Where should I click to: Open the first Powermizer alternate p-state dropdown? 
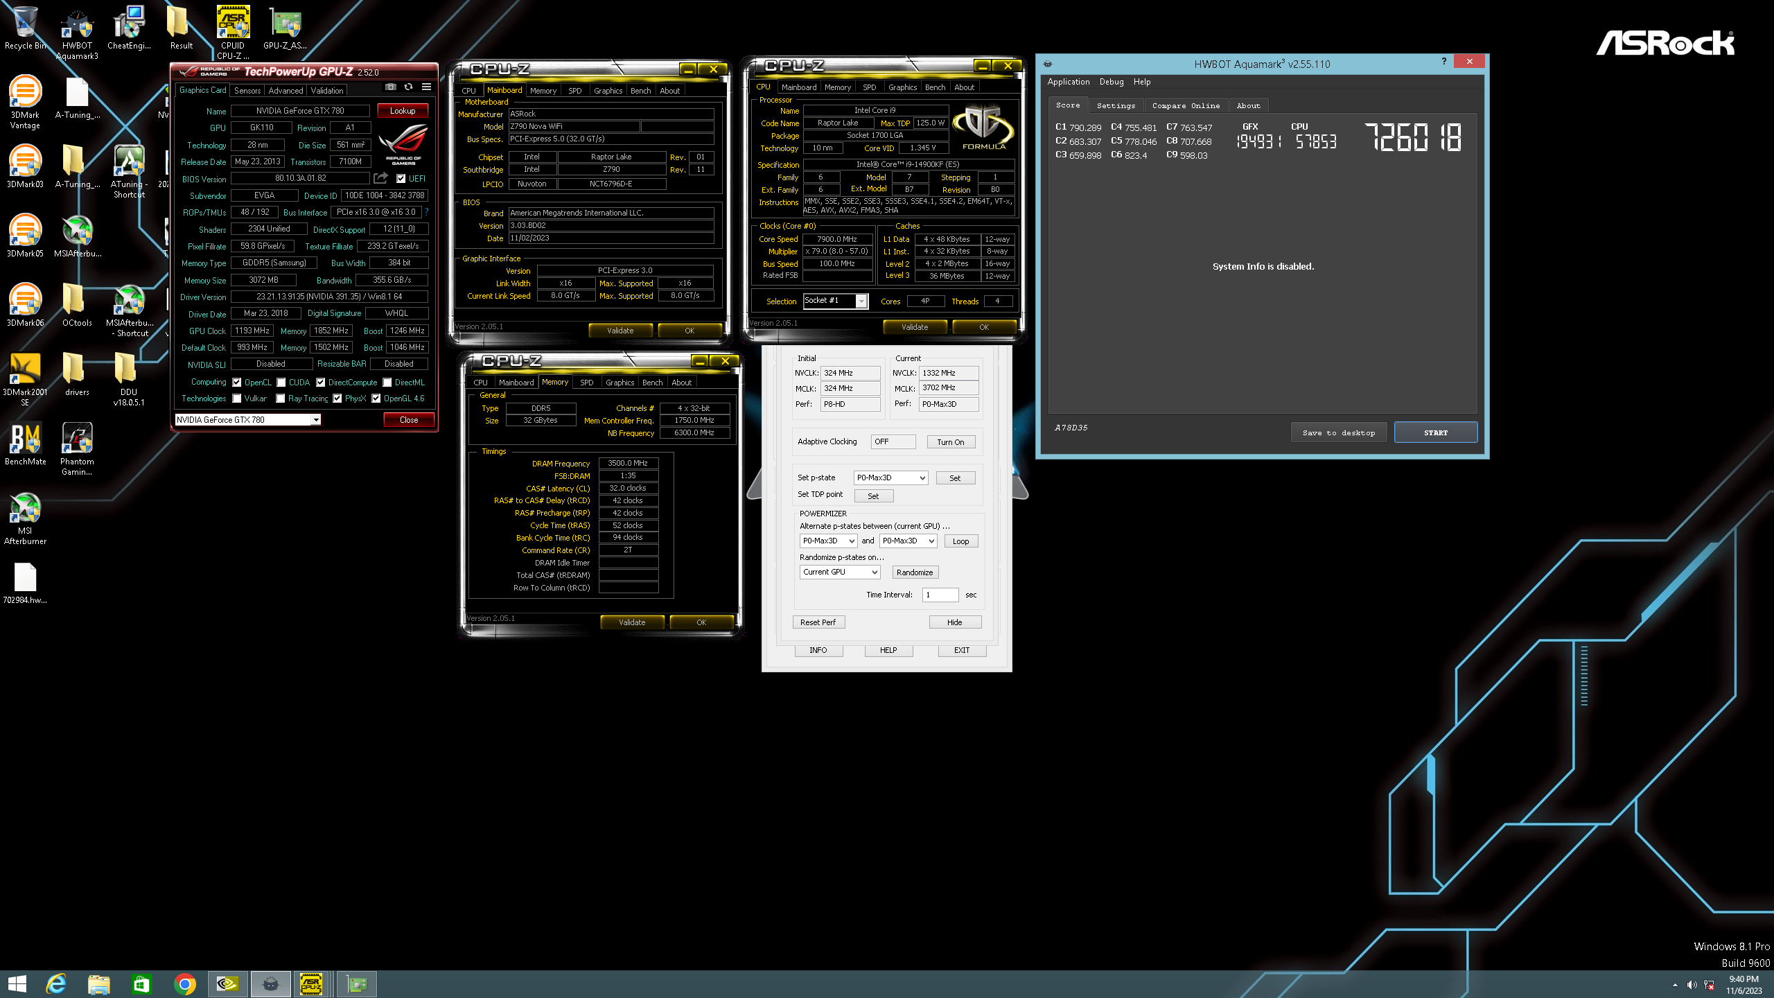(x=829, y=541)
